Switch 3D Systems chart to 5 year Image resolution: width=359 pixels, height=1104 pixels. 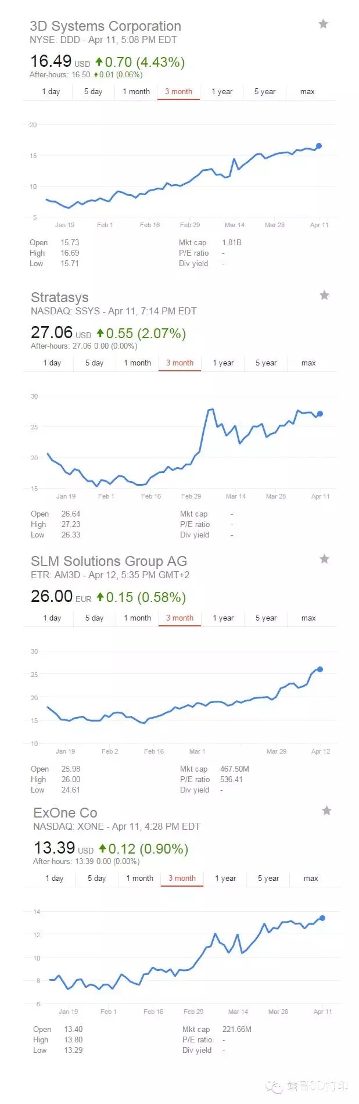point(265,92)
